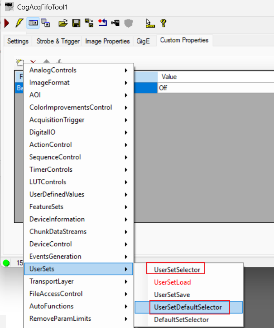Toggle the local tool display icon
Image resolution: width=274 pixels, height=328 pixels.
tap(33, 23)
